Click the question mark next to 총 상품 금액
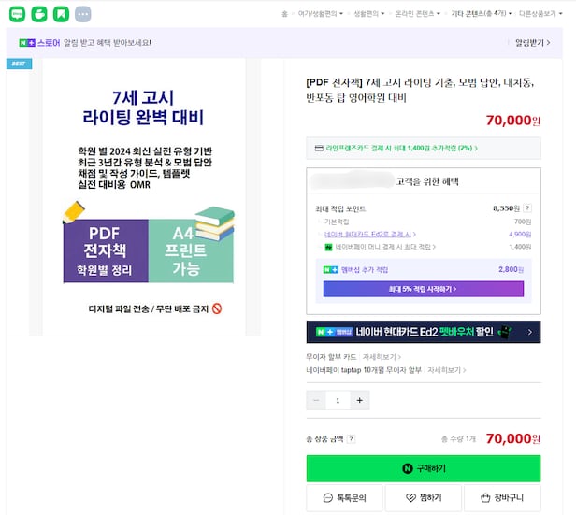Image resolution: width=576 pixels, height=515 pixels. (352, 439)
